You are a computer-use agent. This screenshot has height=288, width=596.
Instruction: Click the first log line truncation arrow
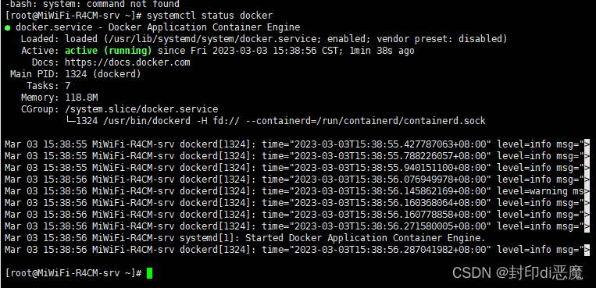pyautogui.click(x=587, y=144)
